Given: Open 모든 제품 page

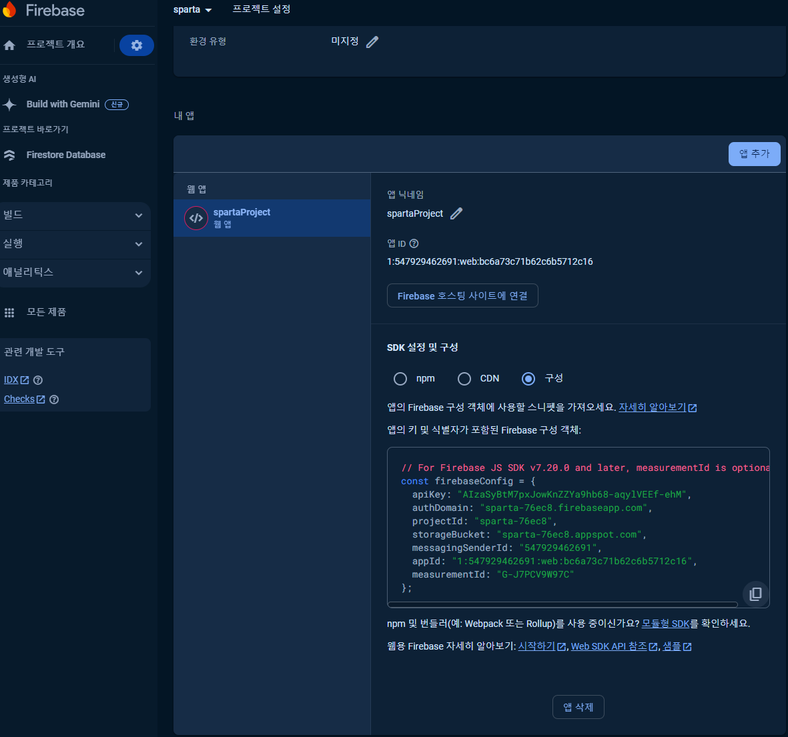Looking at the screenshot, I should (x=46, y=312).
